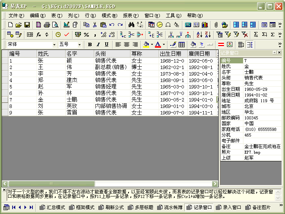Expand fill color dropdown arrow
The width and height of the screenshot is (285, 214).
(x=152, y=45)
